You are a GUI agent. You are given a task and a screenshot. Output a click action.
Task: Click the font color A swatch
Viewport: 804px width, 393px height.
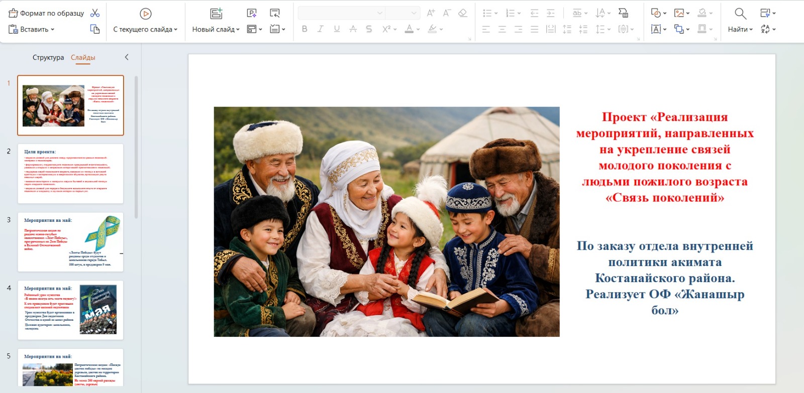point(409,29)
